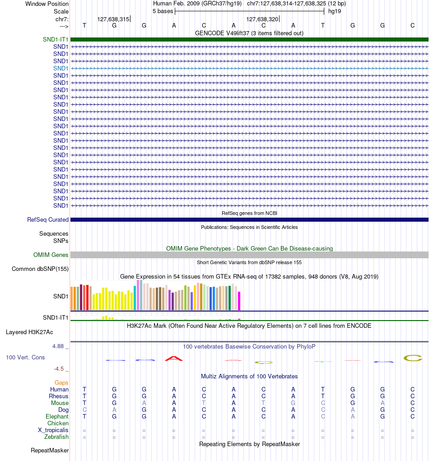
Task: Click the 'RepeatMasker' track label
Action: click(x=50, y=451)
